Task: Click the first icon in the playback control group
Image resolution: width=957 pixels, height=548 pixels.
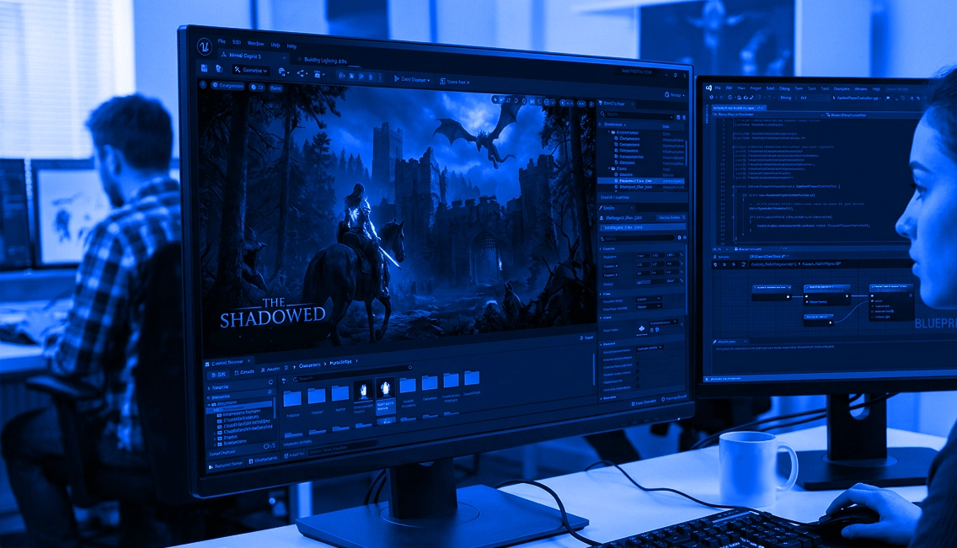Action: pos(342,76)
